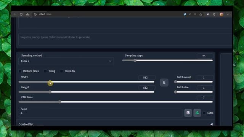Open the Sampling method dropdown Euler a
Viewport: 244px width, 137px height.
[x=66, y=61]
